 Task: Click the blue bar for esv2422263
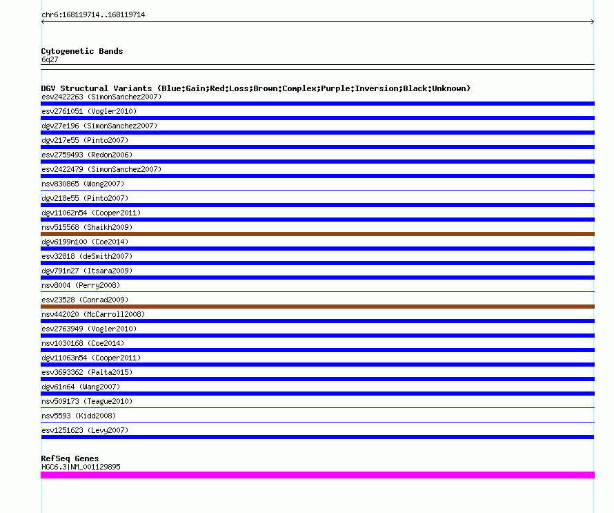point(317,104)
